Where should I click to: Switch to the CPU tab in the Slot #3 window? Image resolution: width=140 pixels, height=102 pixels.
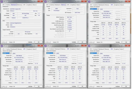(x=47, y=49)
